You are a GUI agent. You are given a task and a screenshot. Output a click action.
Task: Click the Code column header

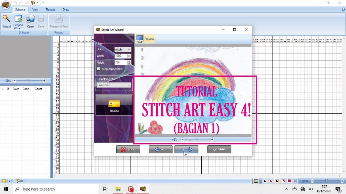(x=26, y=89)
